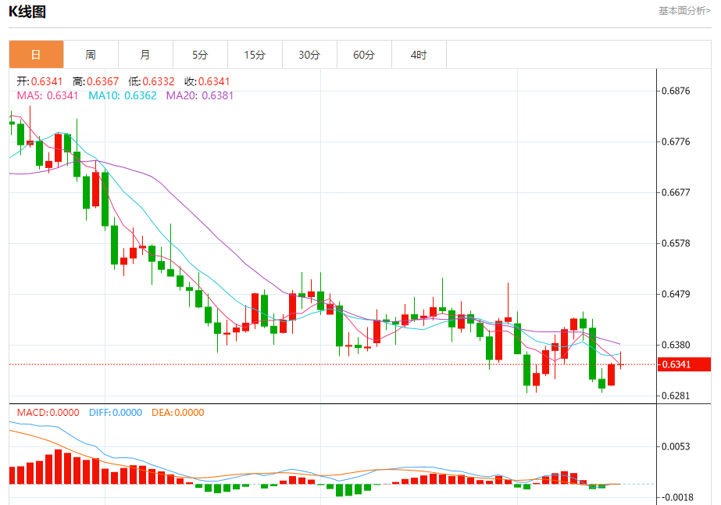Click the 0.0053 MACD axis label
The image size is (721, 505).
(x=676, y=446)
